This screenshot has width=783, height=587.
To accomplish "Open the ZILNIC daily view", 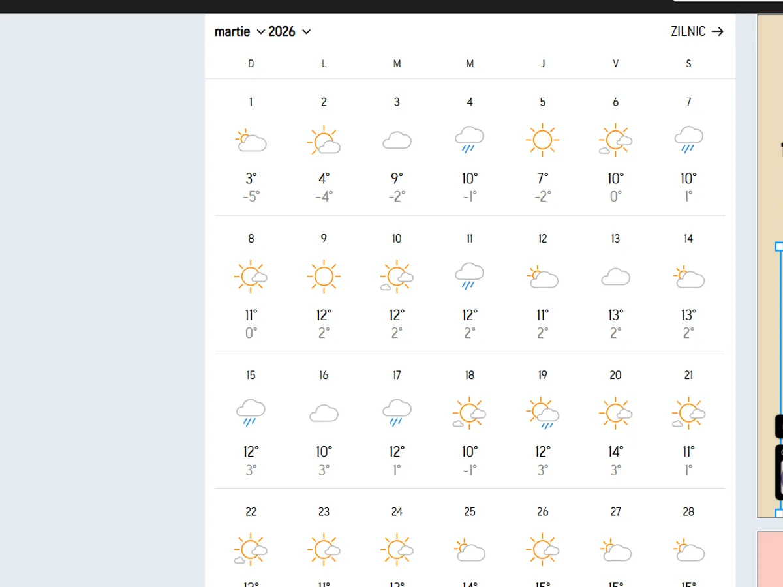I will click(687, 31).
